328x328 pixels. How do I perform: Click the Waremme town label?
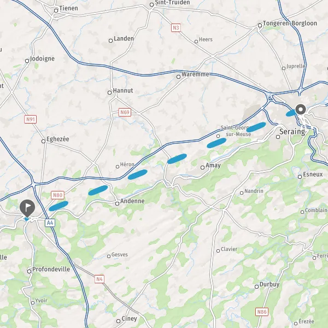[x=195, y=74]
